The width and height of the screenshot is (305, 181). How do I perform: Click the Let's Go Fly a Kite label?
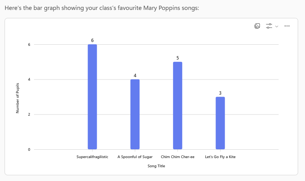tap(220, 157)
